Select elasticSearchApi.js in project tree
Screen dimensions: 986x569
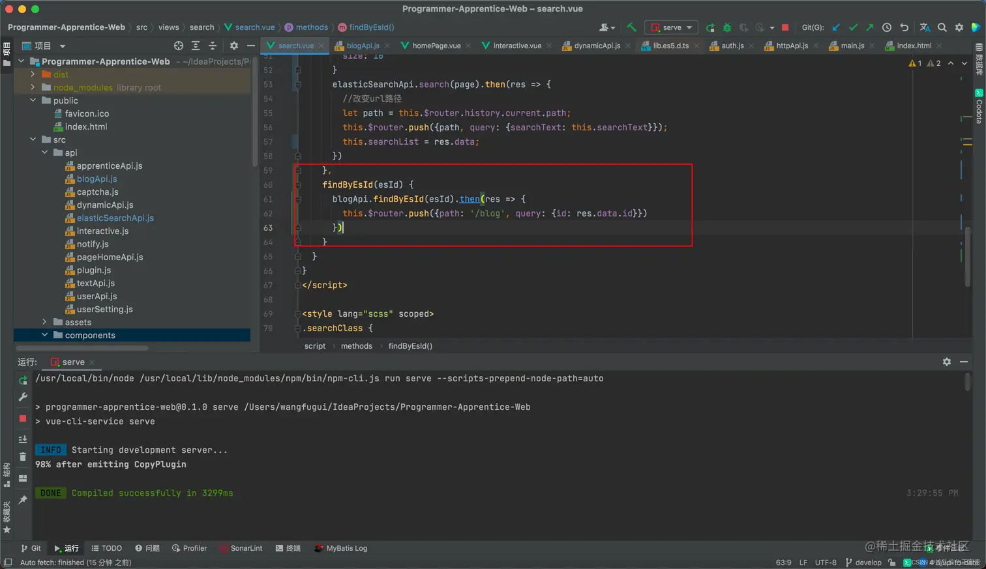(115, 218)
